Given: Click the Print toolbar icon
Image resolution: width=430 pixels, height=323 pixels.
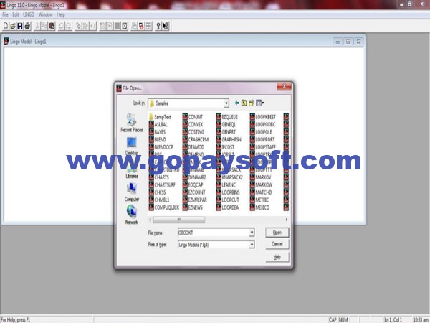Looking at the screenshot, I should 27,26.
